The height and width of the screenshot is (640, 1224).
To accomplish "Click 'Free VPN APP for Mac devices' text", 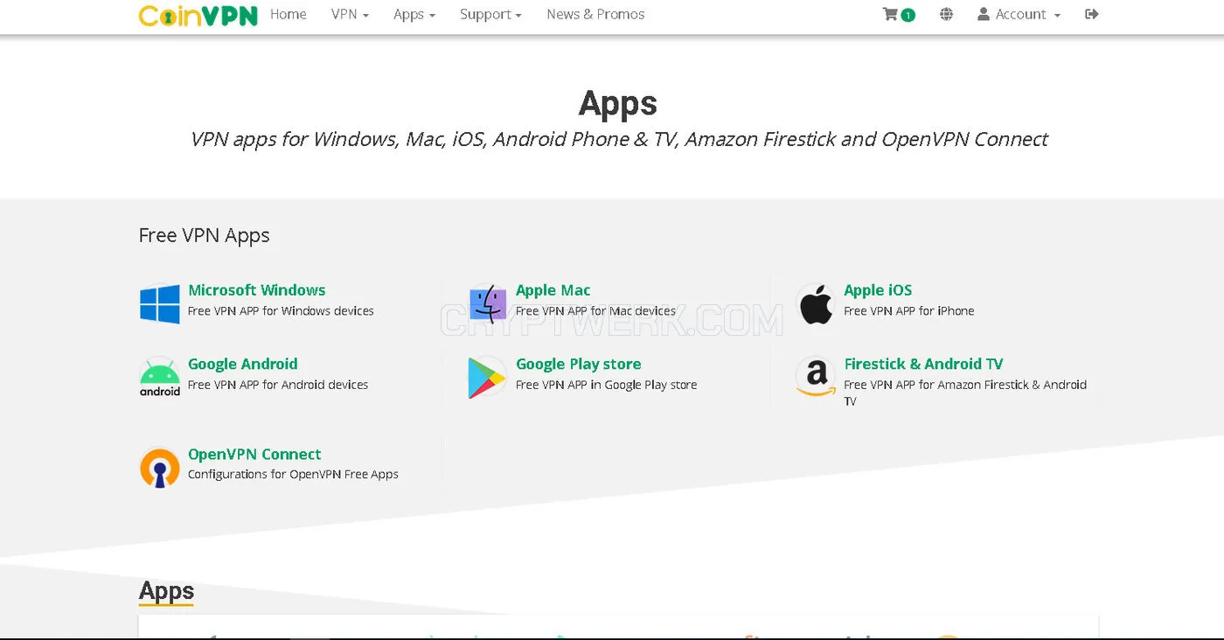I will point(595,311).
